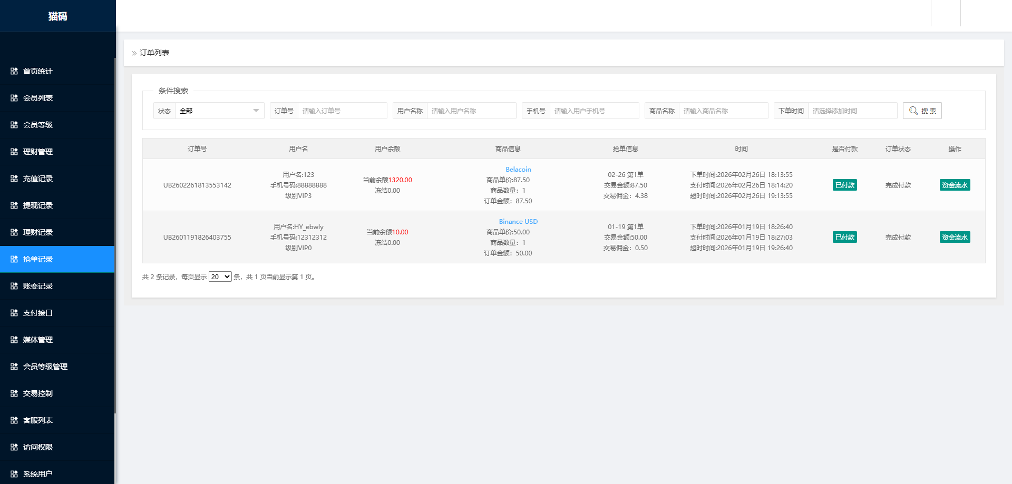Open the 状态 dropdown showing 全部
This screenshot has height=484, width=1012.
point(219,111)
